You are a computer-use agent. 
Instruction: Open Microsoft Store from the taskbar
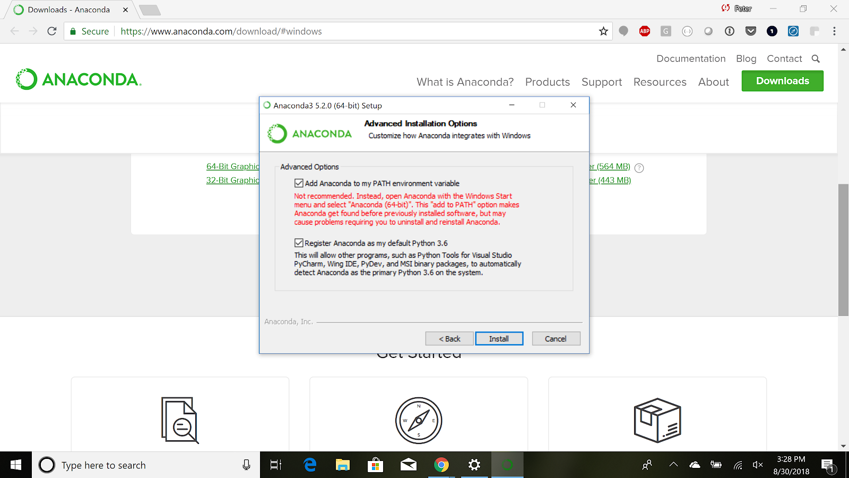pos(376,465)
